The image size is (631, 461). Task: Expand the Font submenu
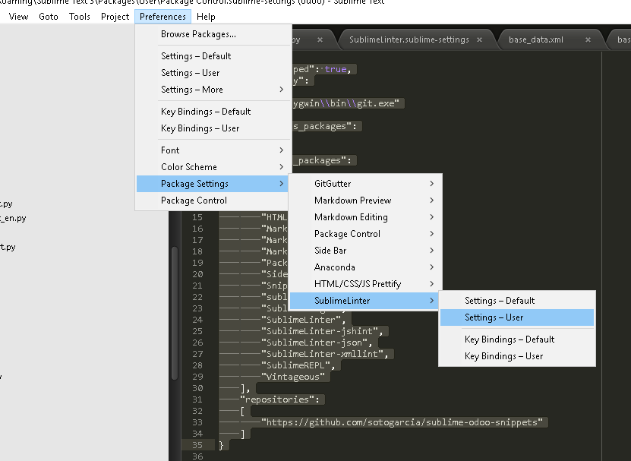pyautogui.click(x=213, y=150)
